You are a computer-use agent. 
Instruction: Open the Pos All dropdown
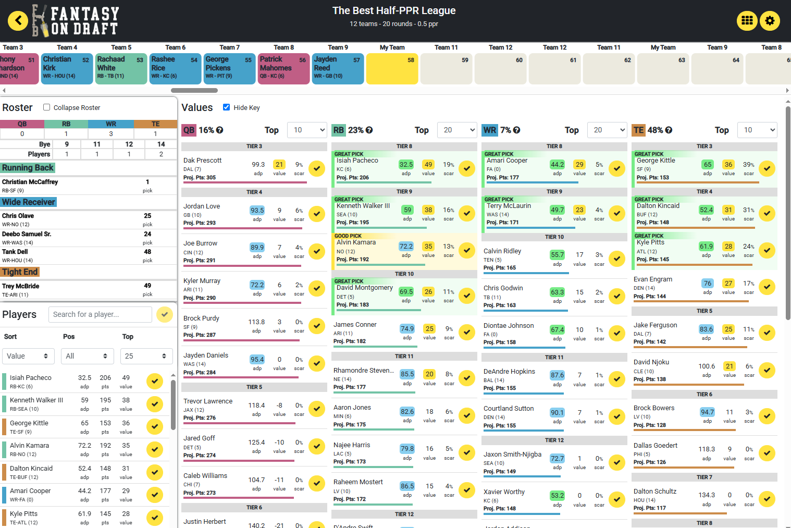(88, 356)
